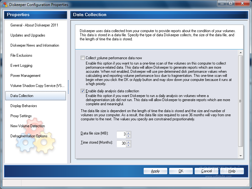The height and width of the screenshot is (189, 252).
Task: Click the Data file size input field
Action: click(x=122, y=135)
